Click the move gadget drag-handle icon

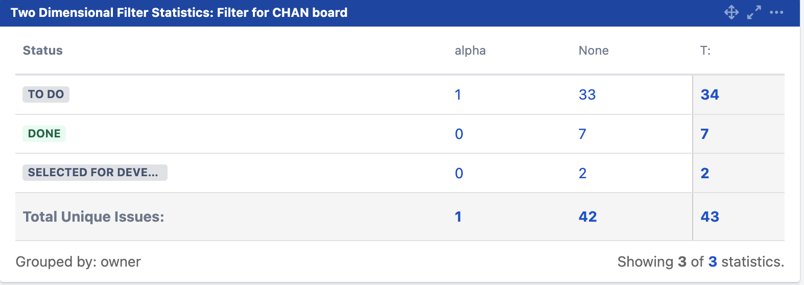[x=731, y=12]
